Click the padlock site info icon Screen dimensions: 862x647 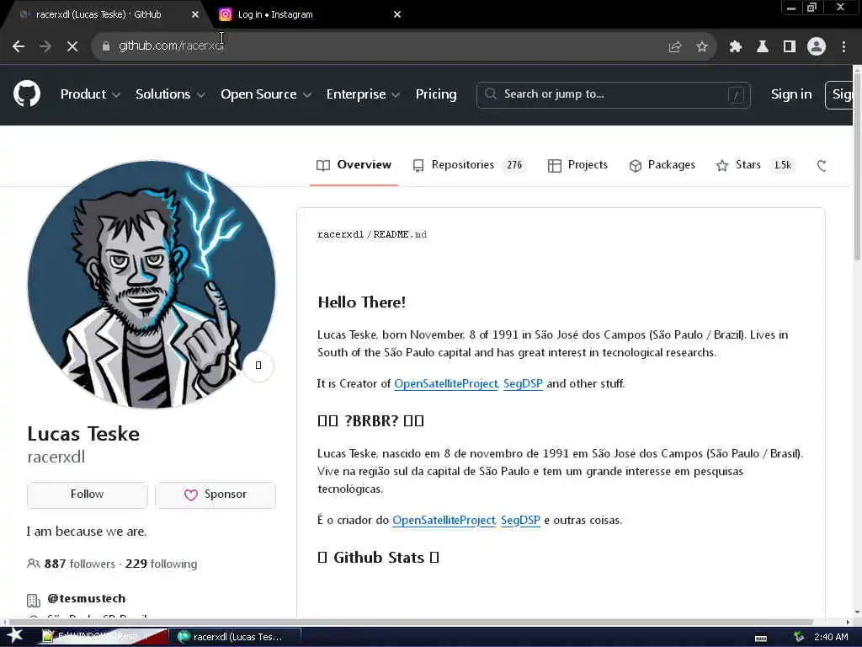pyautogui.click(x=106, y=46)
